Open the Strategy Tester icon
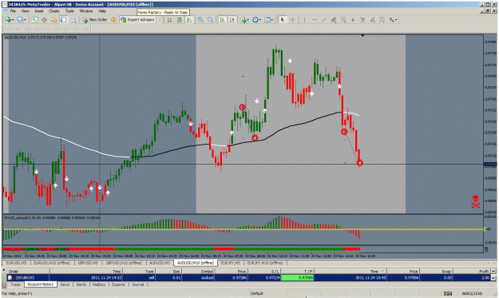 [x=73, y=20]
